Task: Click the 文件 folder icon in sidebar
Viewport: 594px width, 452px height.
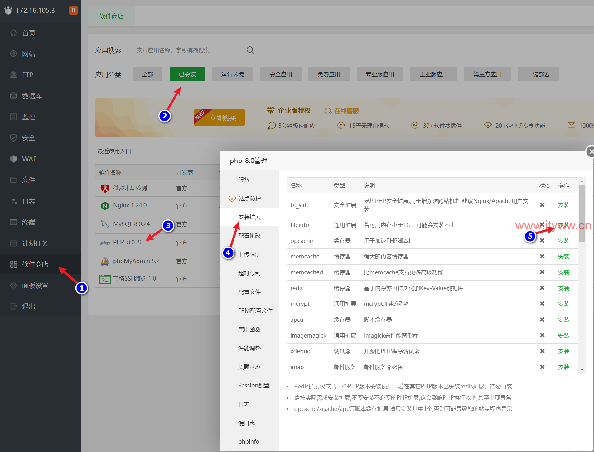Action: (13, 180)
